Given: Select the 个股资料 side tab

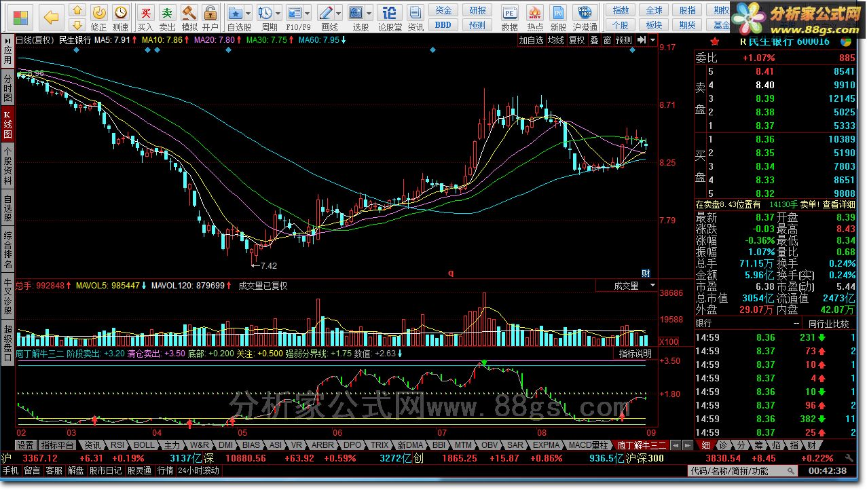Looking at the screenshot, I should [7, 166].
